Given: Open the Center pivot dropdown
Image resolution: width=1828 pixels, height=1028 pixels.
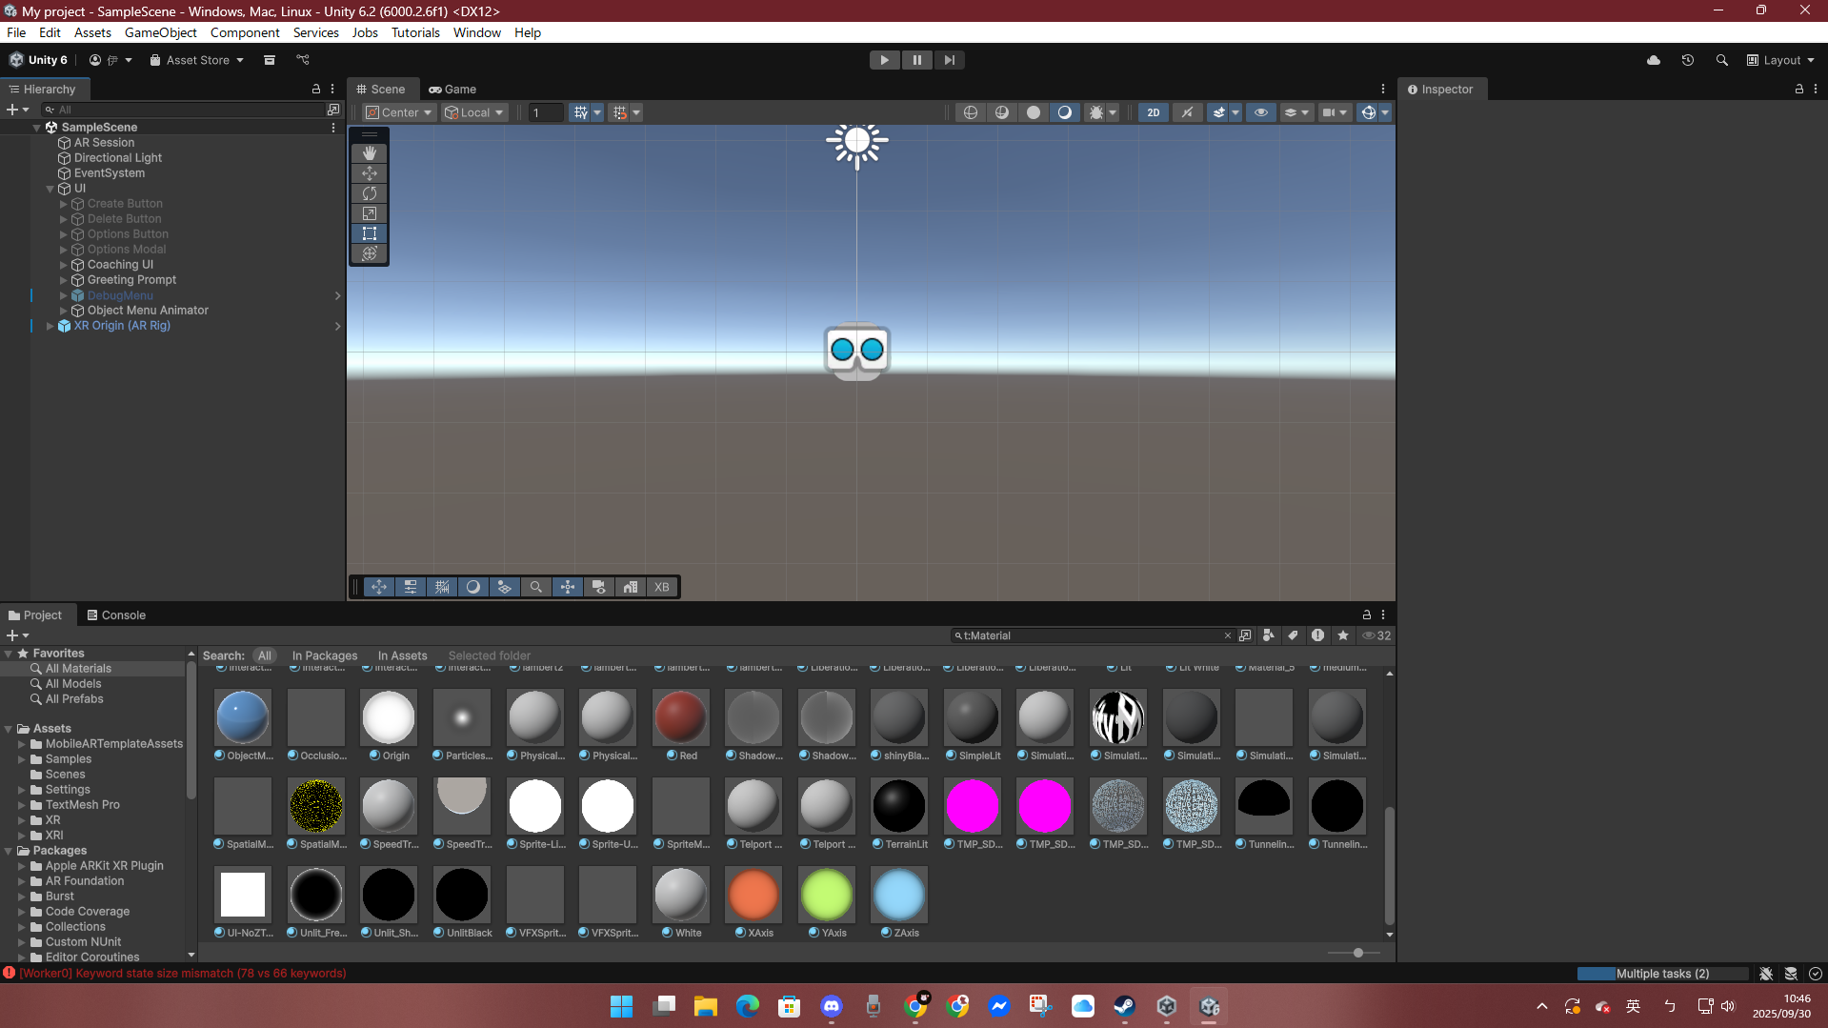Looking at the screenshot, I should (x=399, y=112).
